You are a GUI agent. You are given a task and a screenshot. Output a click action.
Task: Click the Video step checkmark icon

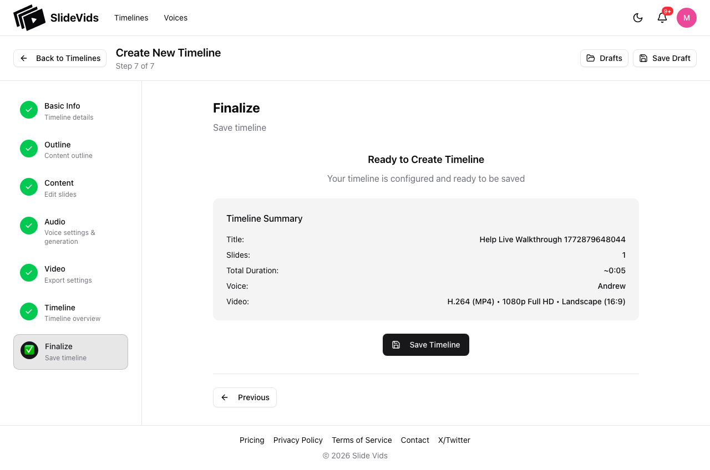coord(29,273)
